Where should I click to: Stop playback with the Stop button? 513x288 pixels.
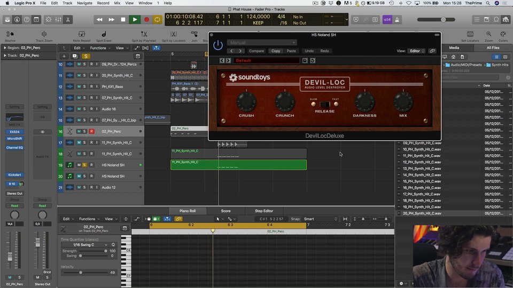(x=123, y=20)
